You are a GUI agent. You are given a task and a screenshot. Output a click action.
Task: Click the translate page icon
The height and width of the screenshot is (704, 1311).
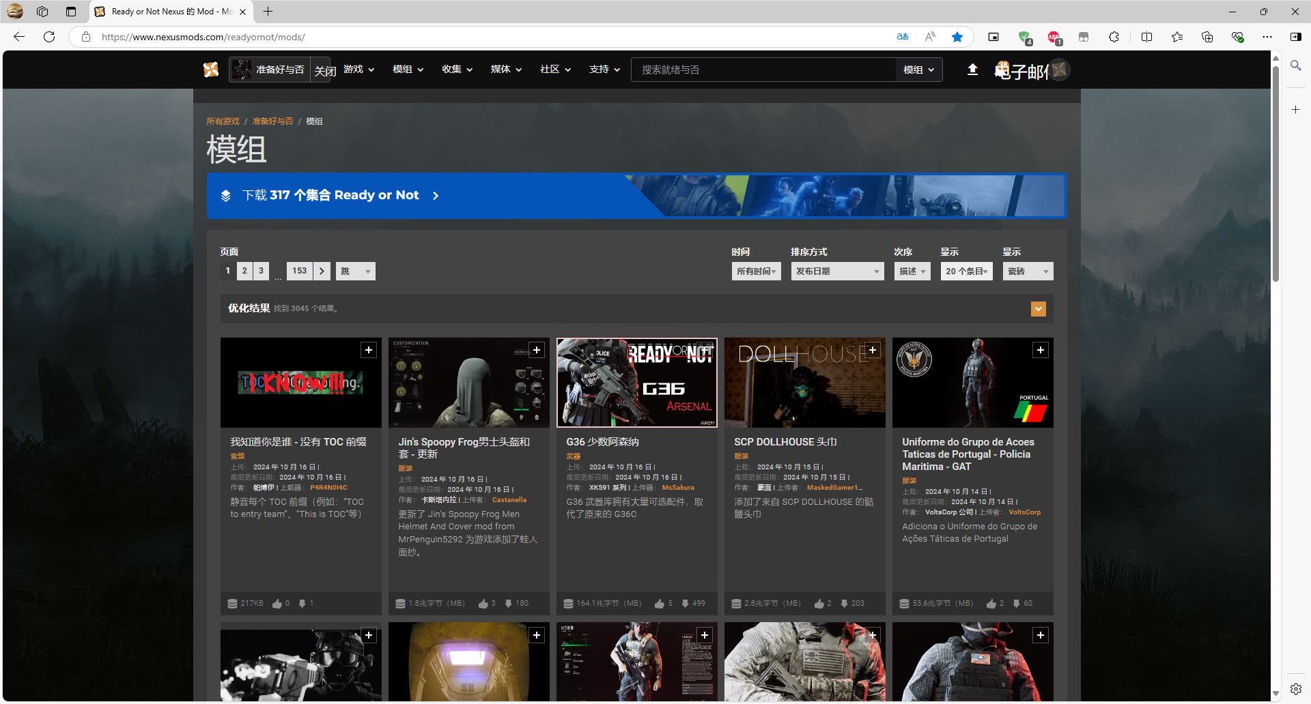click(x=903, y=37)
